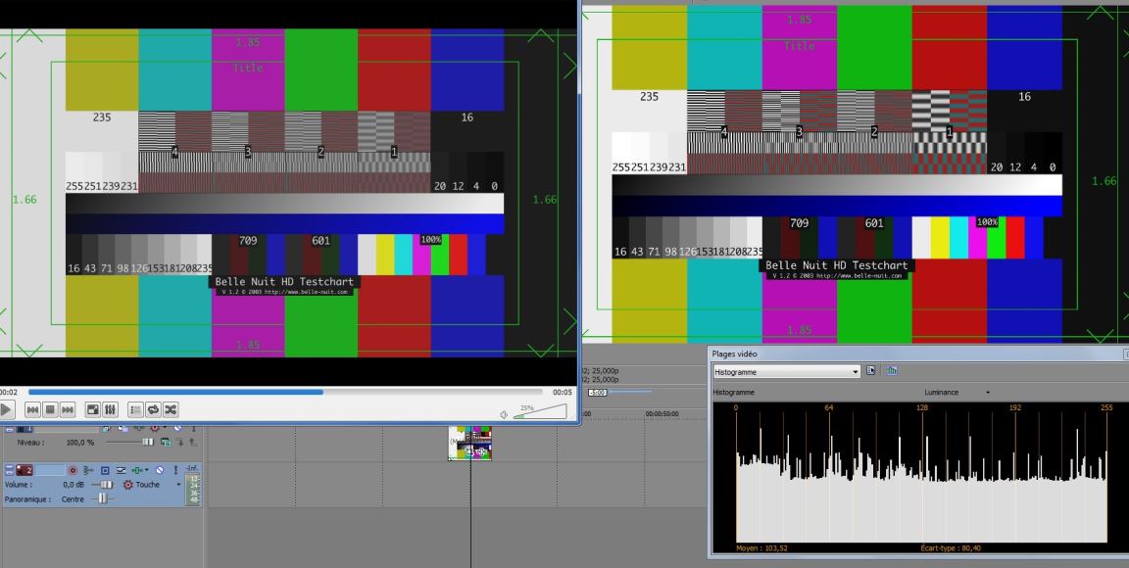Click the Centre pan value
The width and height of the screenshot is (1129, 568).
click(x=73, y=498)
